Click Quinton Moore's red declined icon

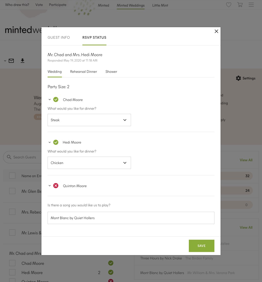pyautogui.click(x=56, y=186)
